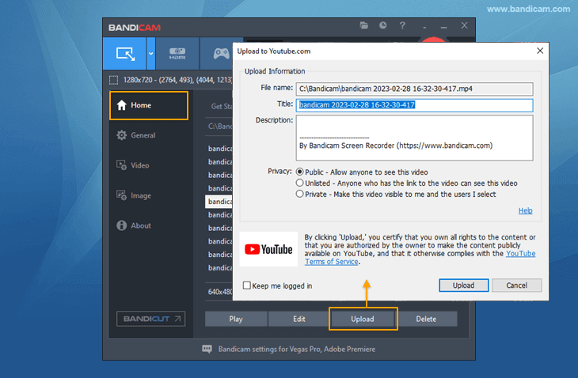The image size is (578, 378).
Task: Click the Upload button in Bandicam main window
Action: coord(363,319)
